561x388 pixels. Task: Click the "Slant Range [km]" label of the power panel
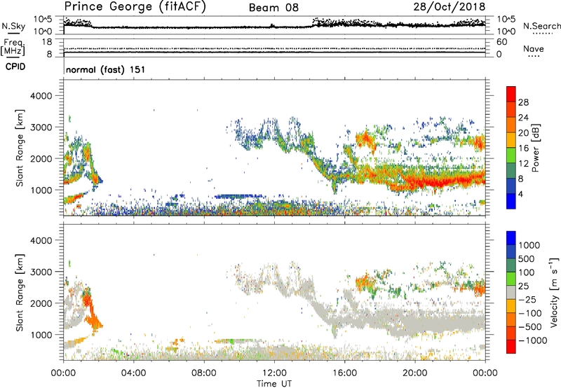point(20,148)
